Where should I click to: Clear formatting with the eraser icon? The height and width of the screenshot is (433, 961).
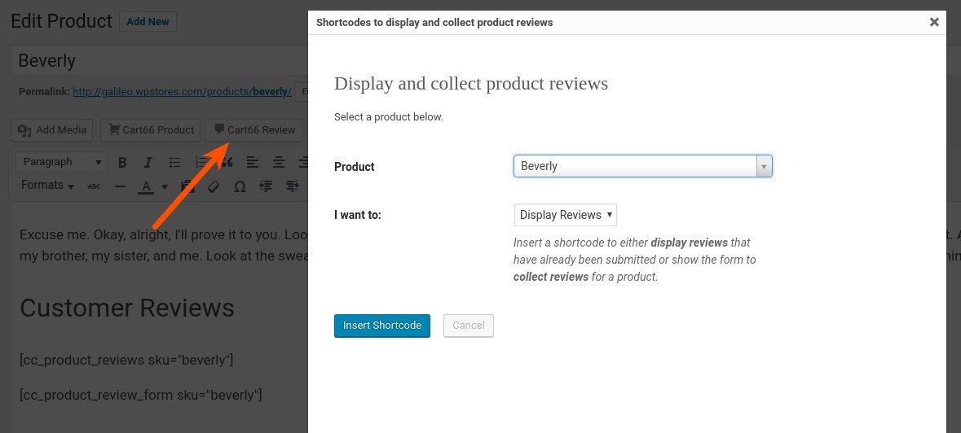[x=214, y=186]
